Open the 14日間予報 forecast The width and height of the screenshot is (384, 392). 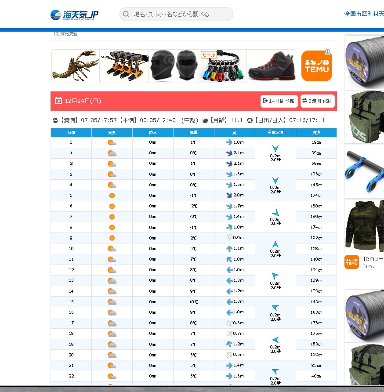[279, 101]
